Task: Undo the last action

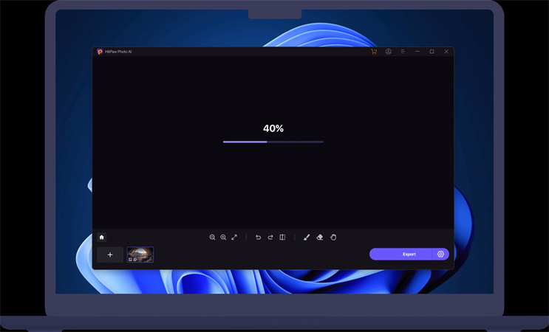Action: [258, 238]
